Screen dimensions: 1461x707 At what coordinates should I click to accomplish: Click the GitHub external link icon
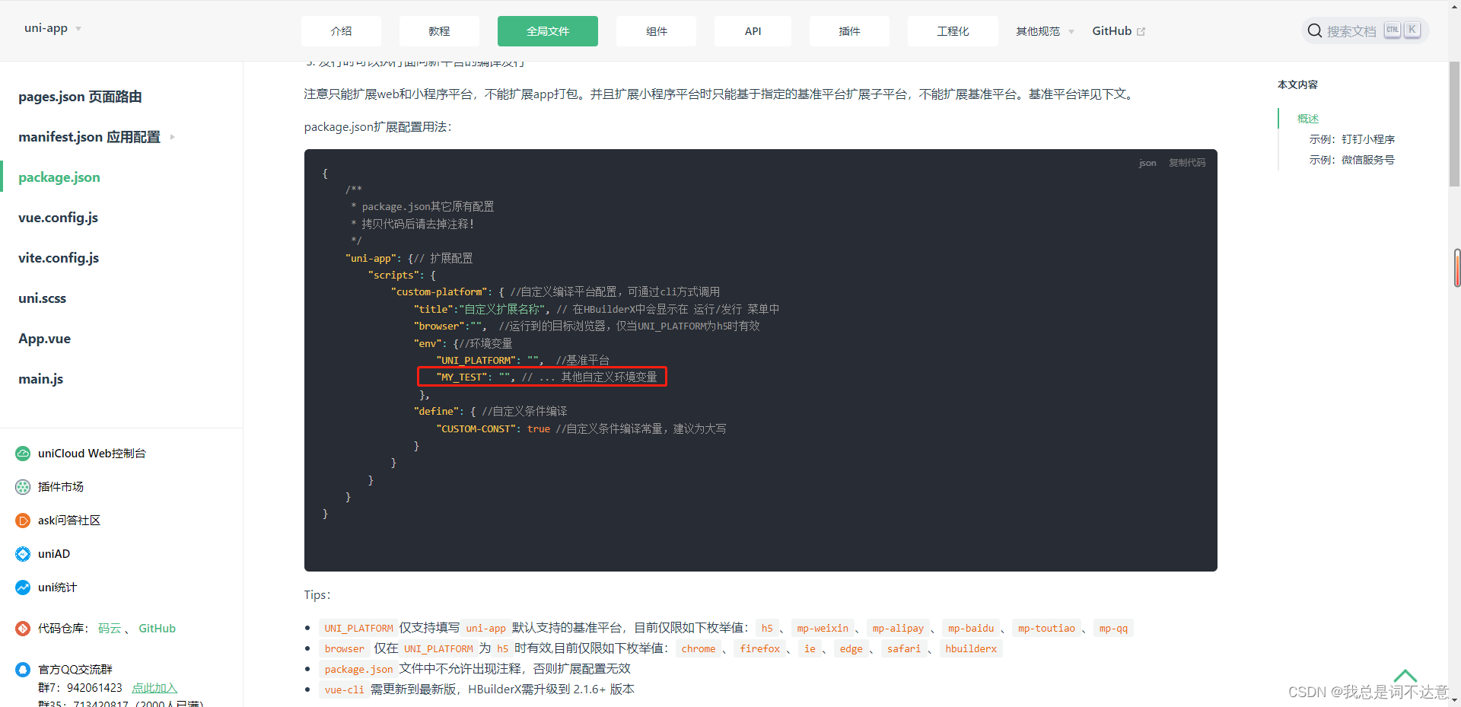(1141, 31)
